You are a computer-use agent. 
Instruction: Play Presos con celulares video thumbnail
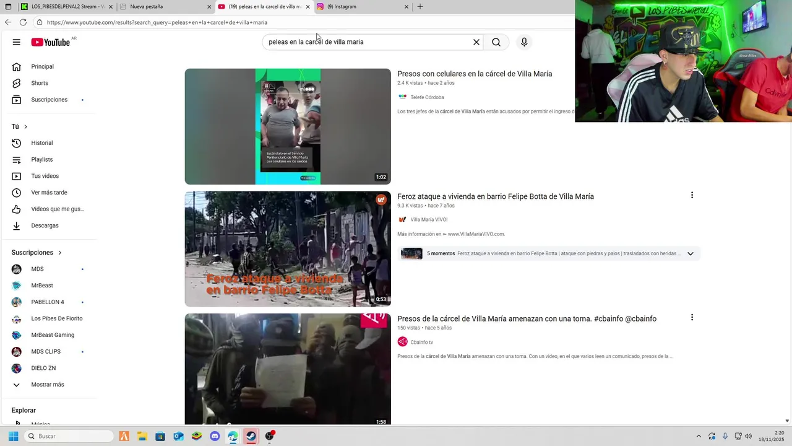(288, 126)
